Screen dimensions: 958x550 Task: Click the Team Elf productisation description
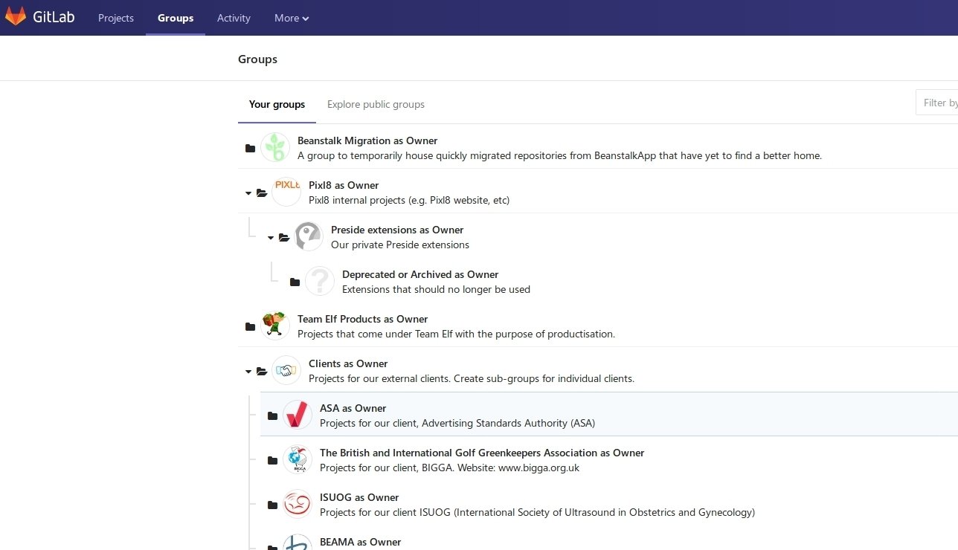(456, 334)
